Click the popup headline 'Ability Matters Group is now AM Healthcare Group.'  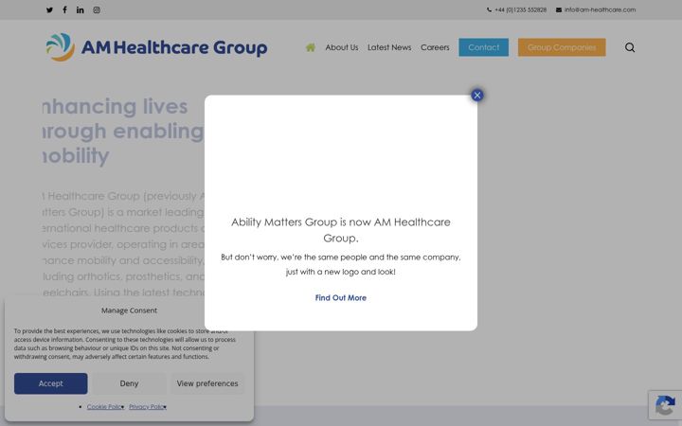click(341, 230)
